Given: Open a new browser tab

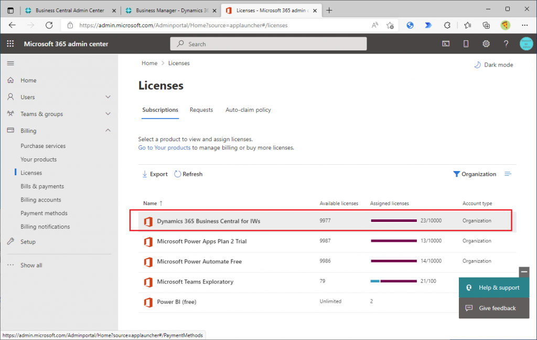Looking at the screenshot, I should point(329,10).
